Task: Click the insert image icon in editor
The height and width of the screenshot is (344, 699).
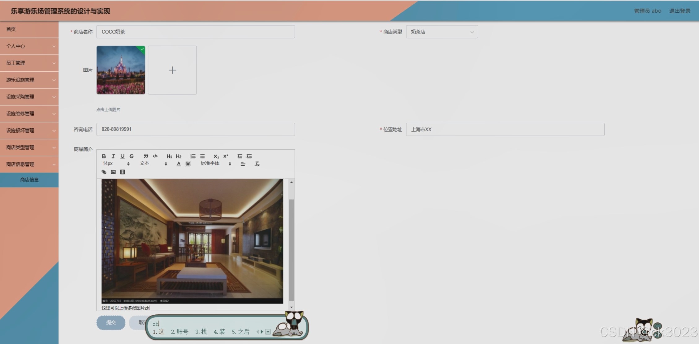Action: pyautogui.click(x=113, y=172)
